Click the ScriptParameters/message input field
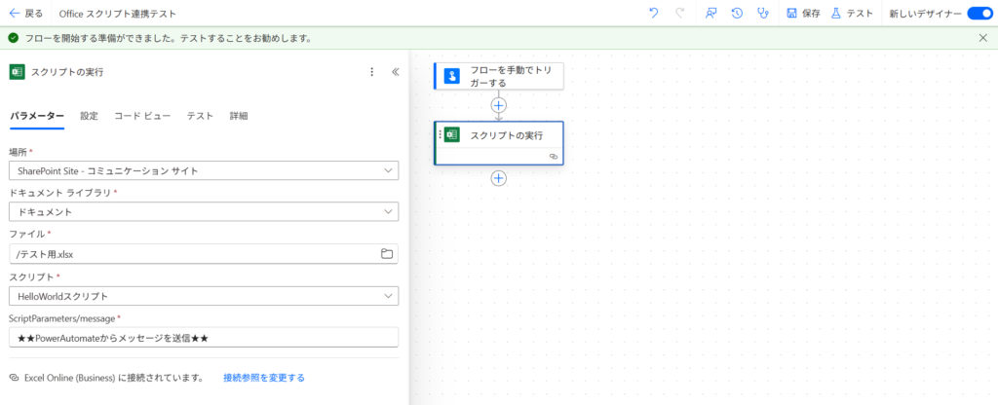 click(204, 338)
